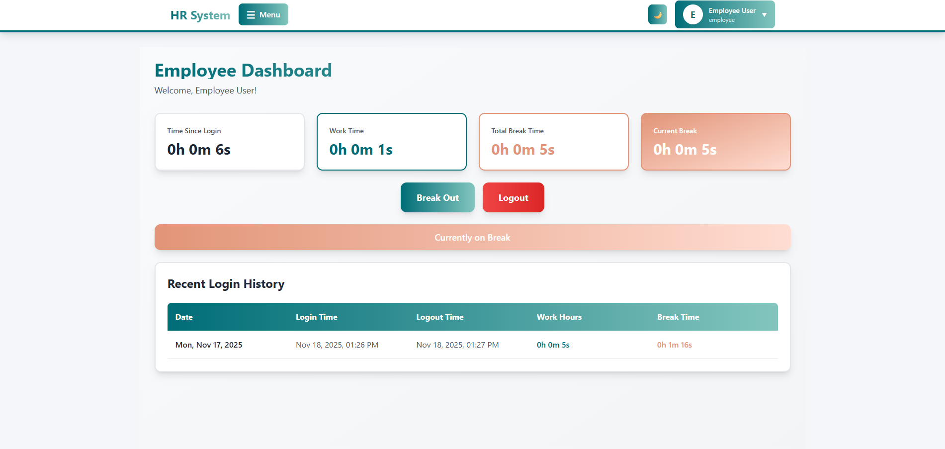Click the 0h 0m 6s login timer value
Screen dimensions: 945x449
pyautogui.click(x=199, y=150)
